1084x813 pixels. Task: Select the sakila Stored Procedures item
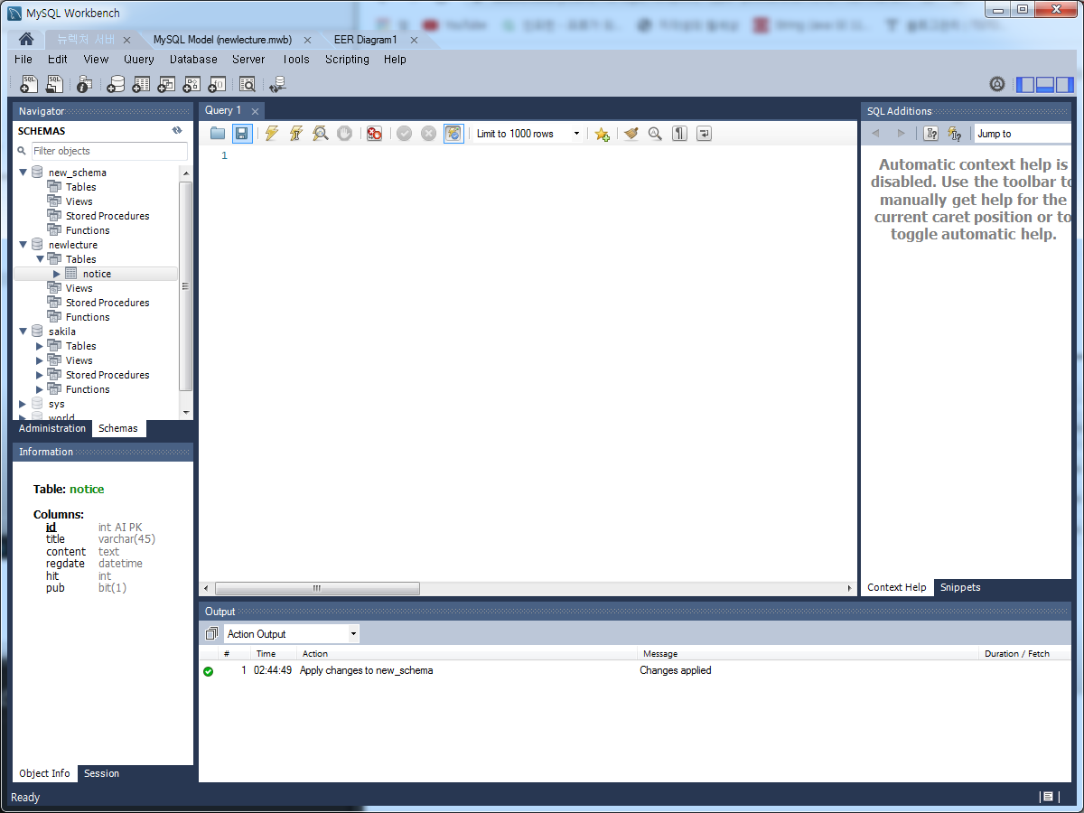click(107, 375)
